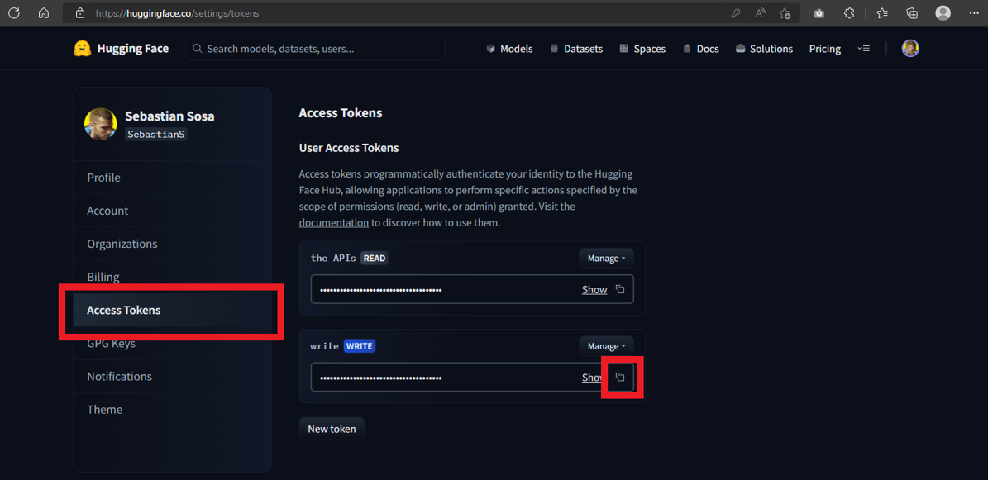Open the user avatar menu in navbar
988x480 pixels.
pyautogui.click(x=909, y=49)
